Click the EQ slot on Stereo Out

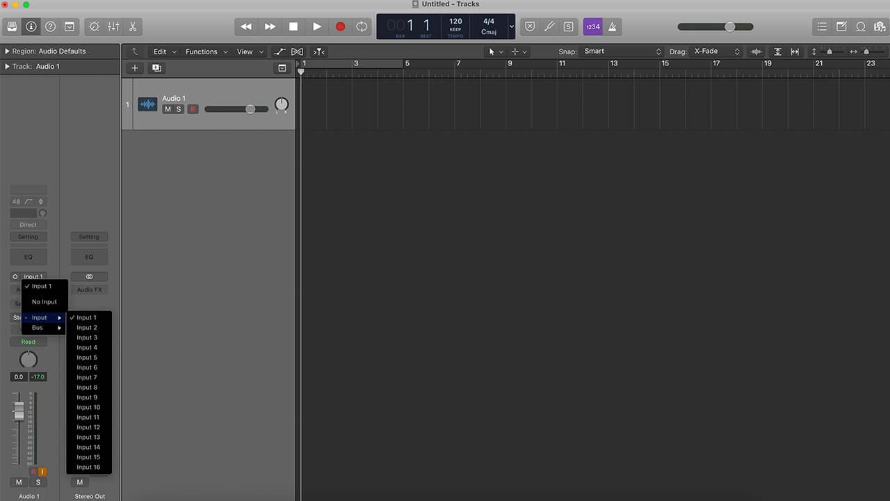pyautogui.click(x=89, y=257)
